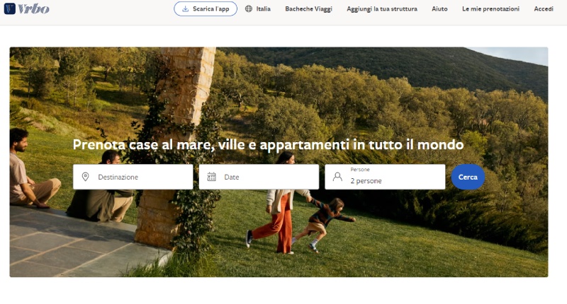Viewport: 567px width, 304px height.
Task: Open the Persone 2 persone selector
Action: click(x=385, y=177)
